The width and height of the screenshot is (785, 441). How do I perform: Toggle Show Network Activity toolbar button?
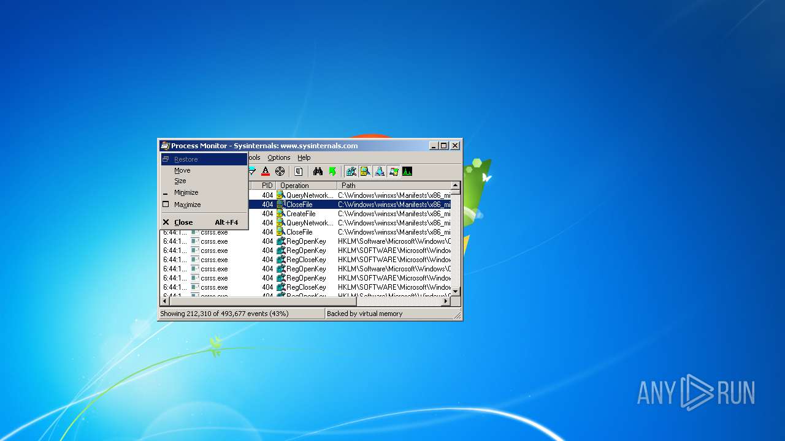point(380,171)
